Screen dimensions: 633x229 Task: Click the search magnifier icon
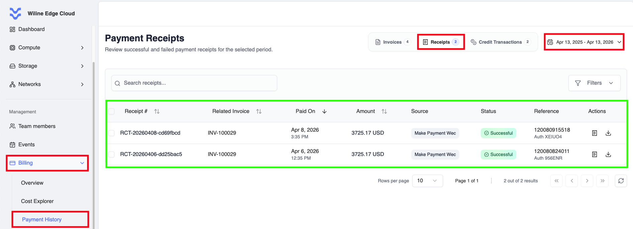(x=117, y=83)
